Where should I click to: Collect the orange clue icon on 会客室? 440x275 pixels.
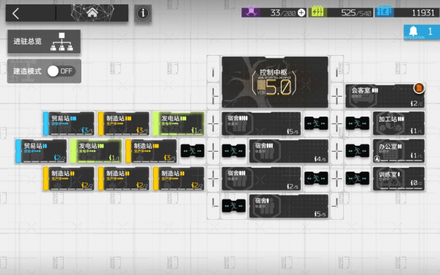click(419, 88)
